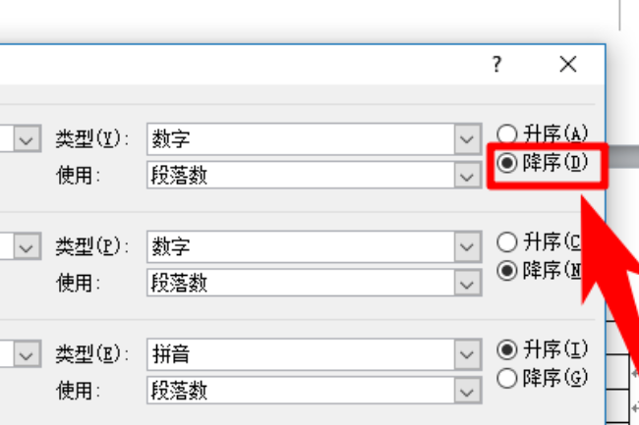Expand the third 使用 dropdown arrow
The height and width of the screenshot is (425, 639).
coord(466,389)
